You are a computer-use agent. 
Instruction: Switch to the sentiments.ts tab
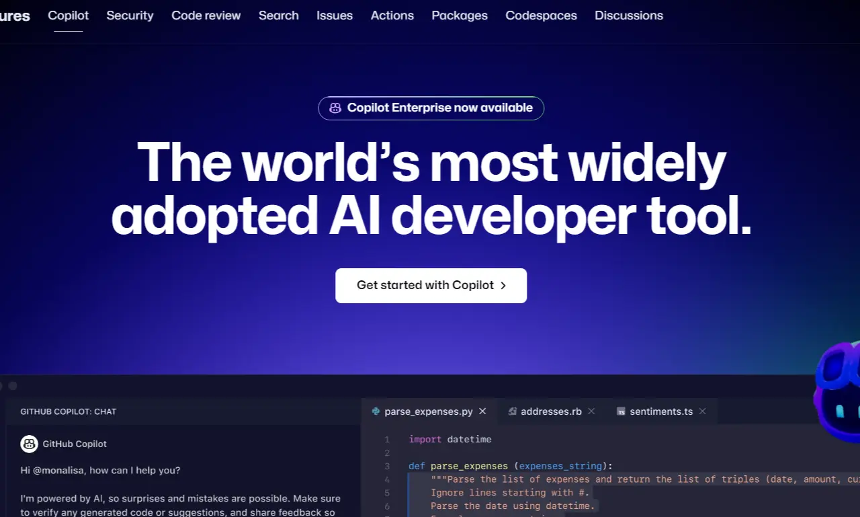(x=661, y=411)
